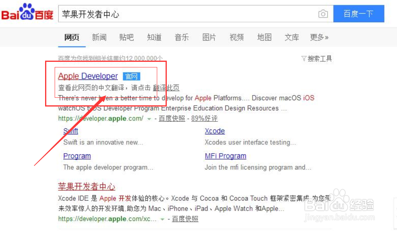Select the 网页 tab

[72, 38]
